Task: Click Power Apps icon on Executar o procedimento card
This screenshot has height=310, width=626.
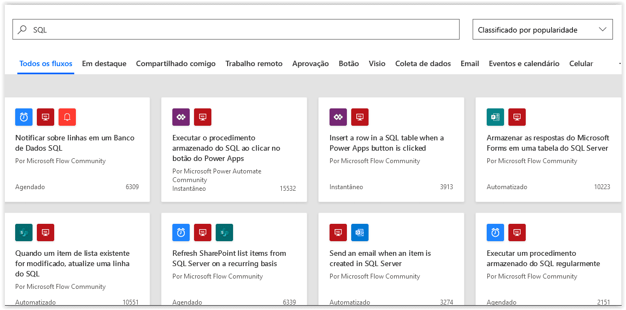Action: coord(181,117)
